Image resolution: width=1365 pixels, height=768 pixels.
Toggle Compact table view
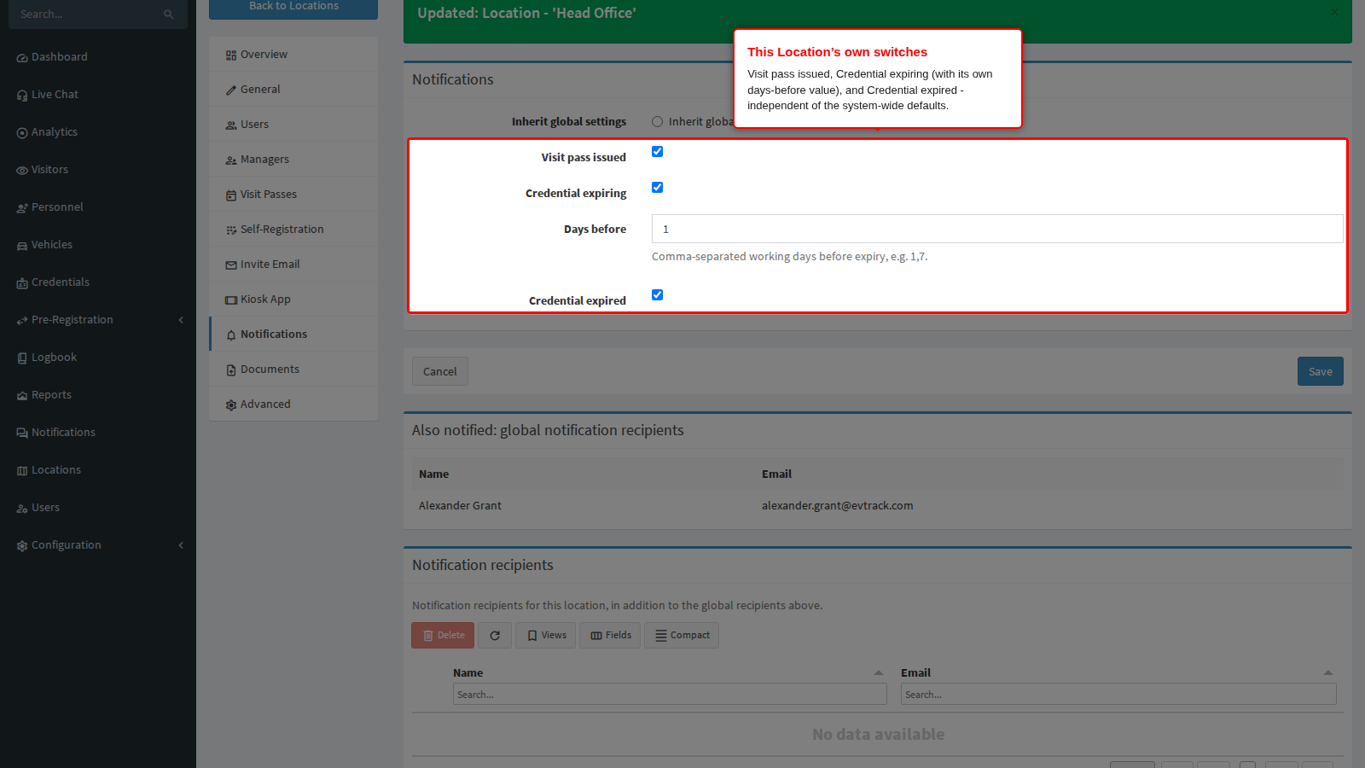682,636
